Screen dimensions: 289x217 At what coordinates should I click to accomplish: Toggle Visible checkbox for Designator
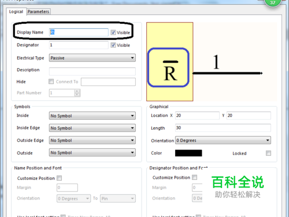pos(113,45)
